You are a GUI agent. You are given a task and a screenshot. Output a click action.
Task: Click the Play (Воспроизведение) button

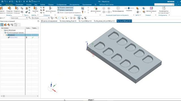point(118,8)
